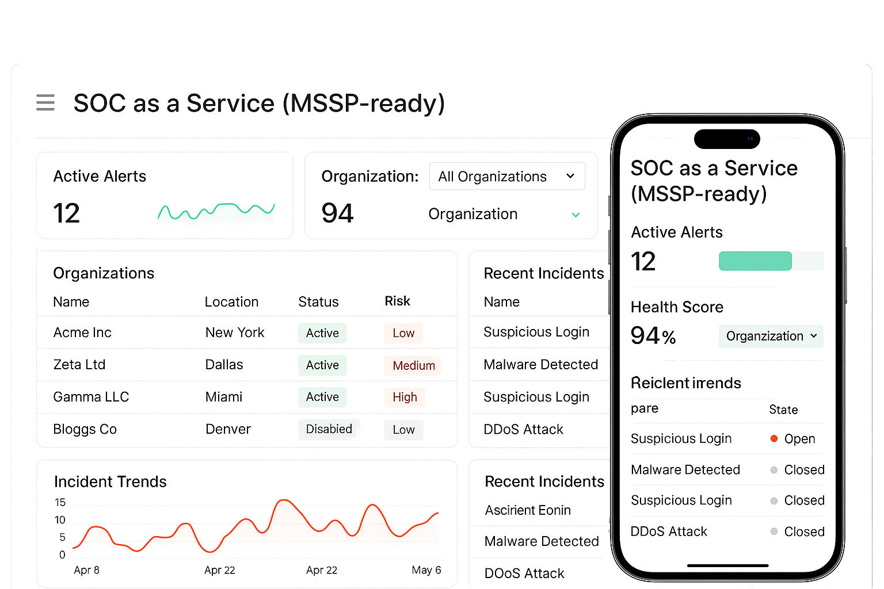Sort by the Risk column header
Viewport: 884px width, 589px height.
click(x=397, y=301)
